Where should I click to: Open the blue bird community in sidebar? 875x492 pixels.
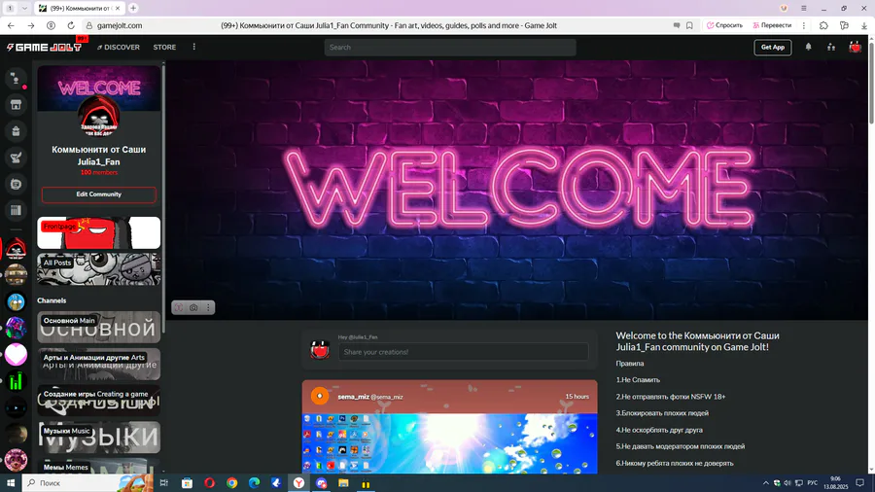point(16,301)
